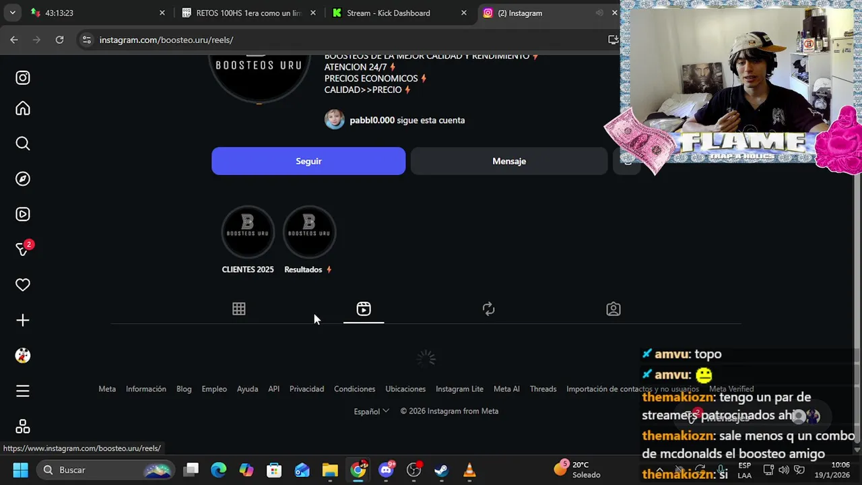Switch to the posts grid tab
This screenshot has width=862, height=485.
(239, 309)
